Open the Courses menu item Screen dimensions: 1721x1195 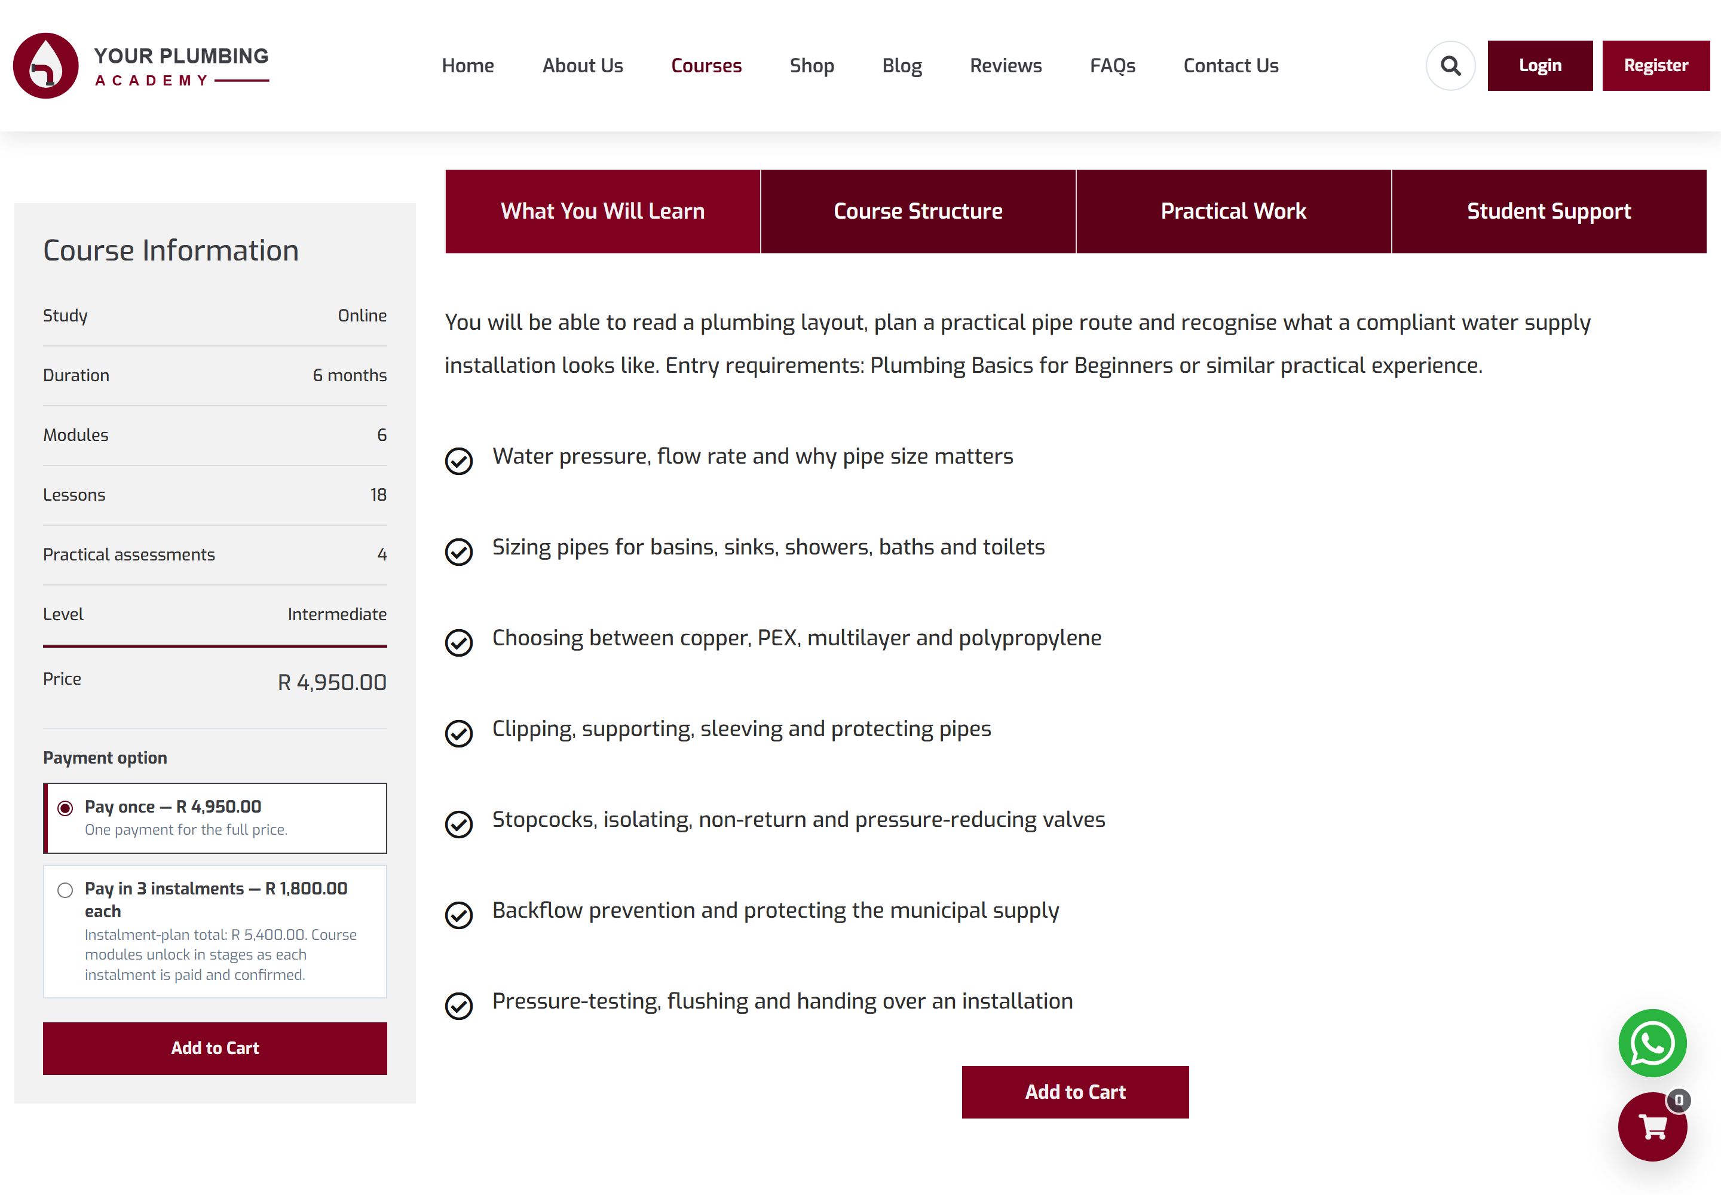pos(706,66)
